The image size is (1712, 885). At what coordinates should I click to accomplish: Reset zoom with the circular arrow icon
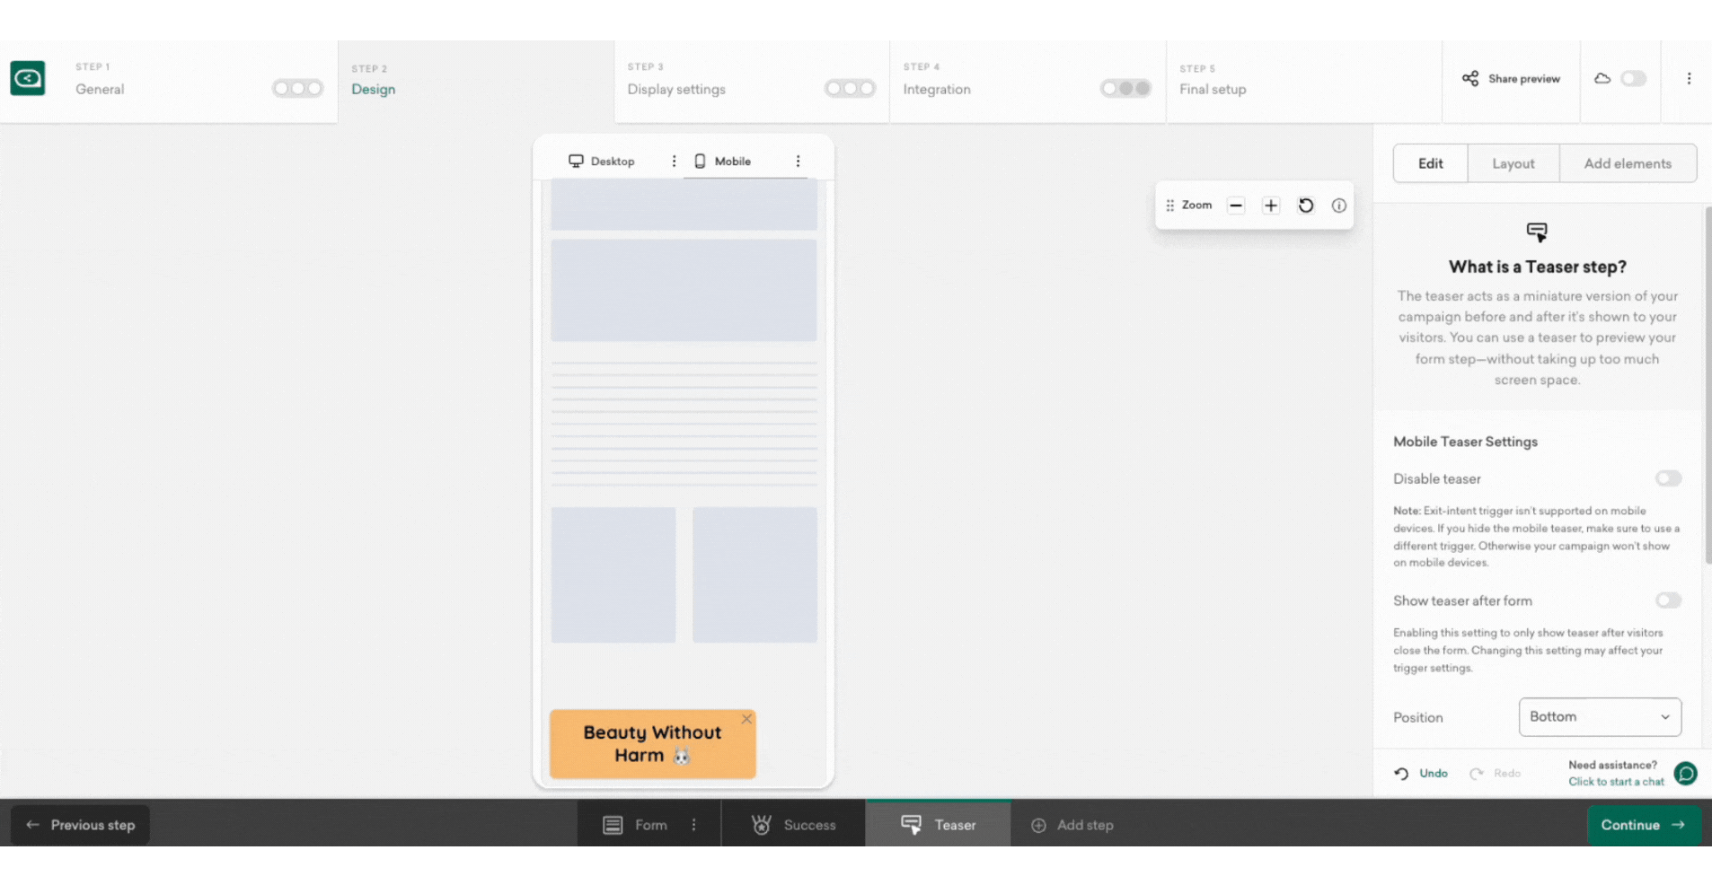click(1306, 206)
